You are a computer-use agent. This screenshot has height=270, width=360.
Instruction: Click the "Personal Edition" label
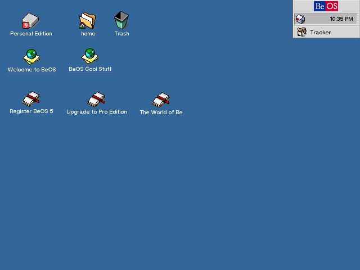pos(31,34)
